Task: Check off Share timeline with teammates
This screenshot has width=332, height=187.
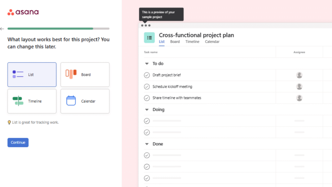Action: [x=147, y=98]
